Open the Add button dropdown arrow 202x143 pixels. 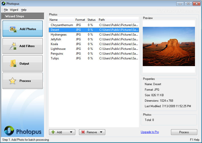point(71,132)
